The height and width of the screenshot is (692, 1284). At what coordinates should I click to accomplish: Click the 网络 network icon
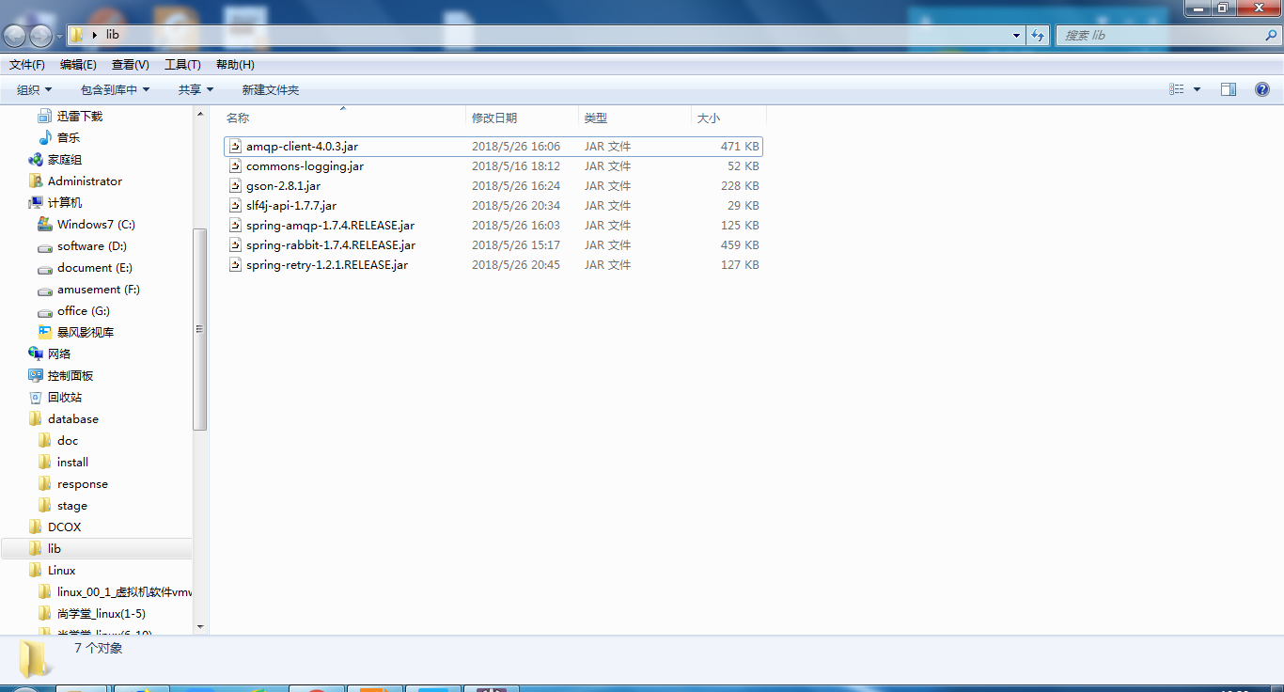click(x=36, y=354)
